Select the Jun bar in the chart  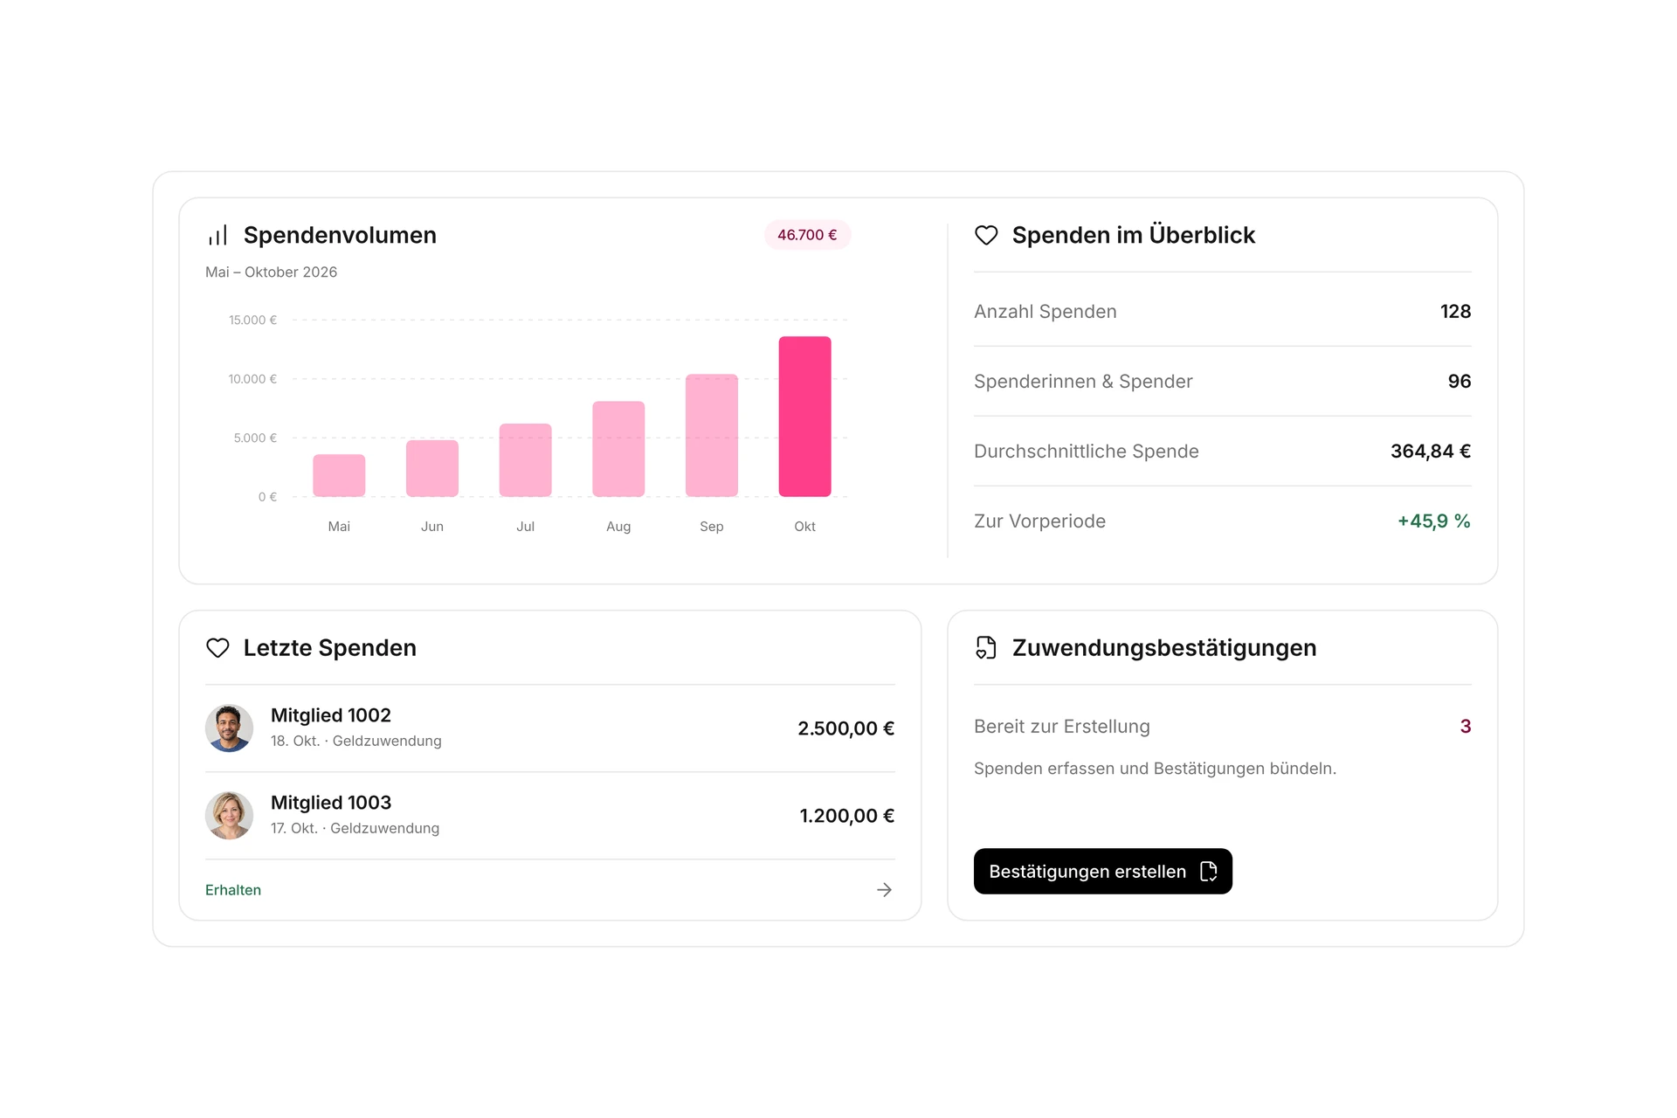coord(432,468)
